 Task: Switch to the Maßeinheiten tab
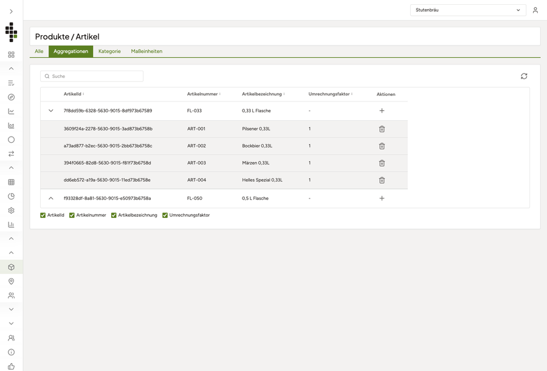coord(146,51)
